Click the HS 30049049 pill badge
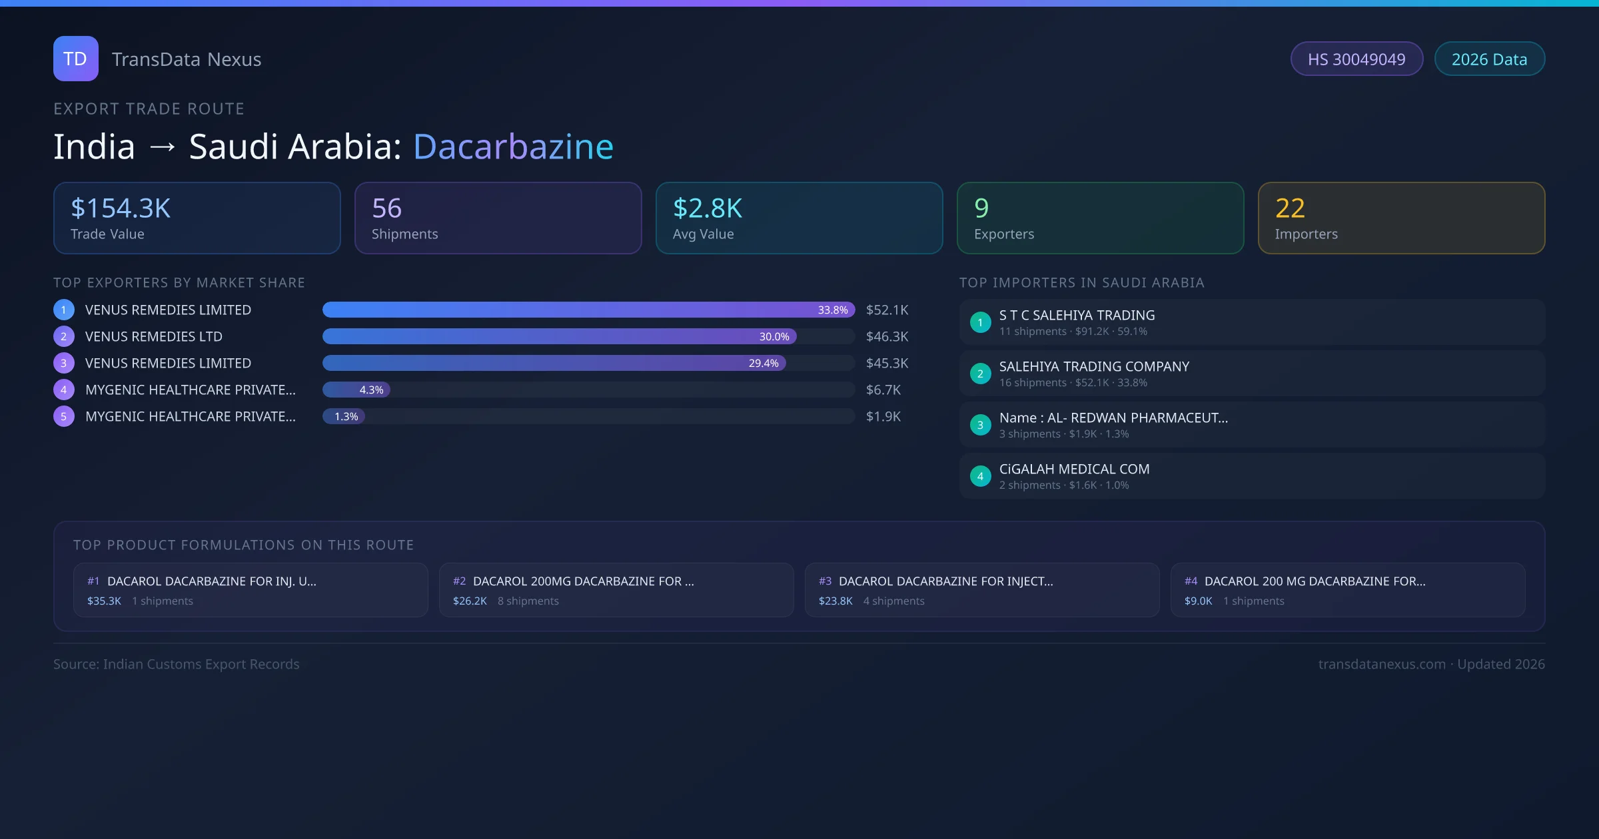 pos(1356,59)
